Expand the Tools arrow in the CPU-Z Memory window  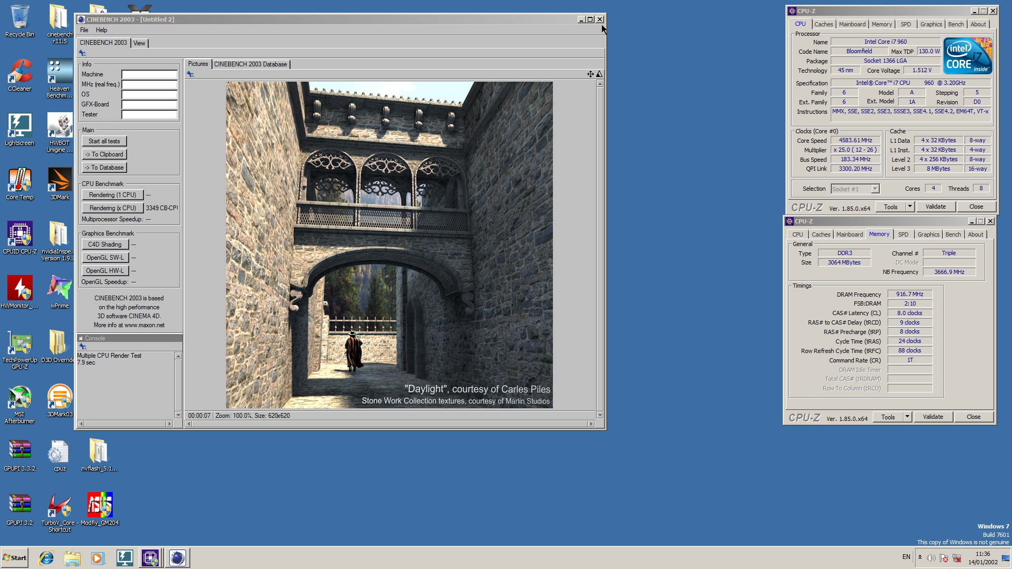click(907, 417)
